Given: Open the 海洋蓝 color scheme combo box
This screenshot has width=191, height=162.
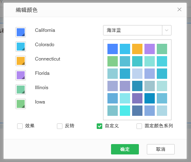Looking at the screenshot, I should coord(137,30).
